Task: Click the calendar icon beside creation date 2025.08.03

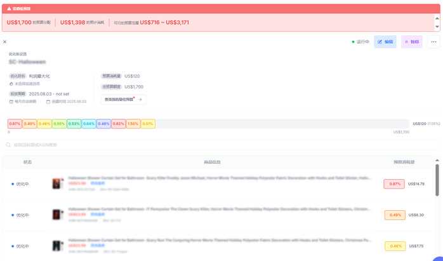Action: [48, 102]
